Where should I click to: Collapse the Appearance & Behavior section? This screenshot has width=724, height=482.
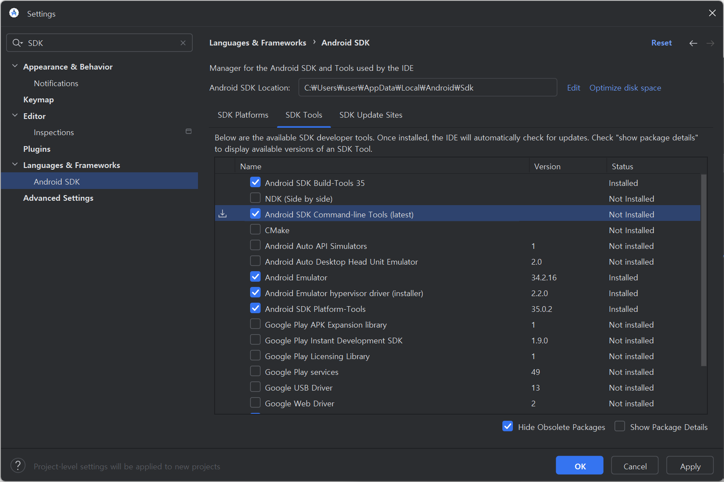(15, 66)
